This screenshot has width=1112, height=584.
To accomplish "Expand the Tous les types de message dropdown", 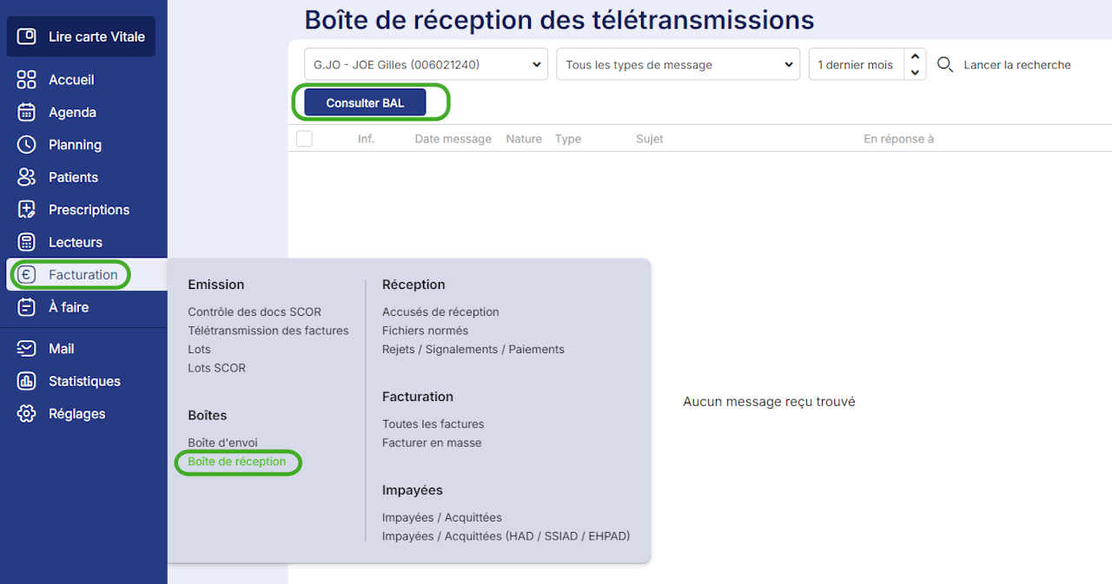I will tap(678, 65).
